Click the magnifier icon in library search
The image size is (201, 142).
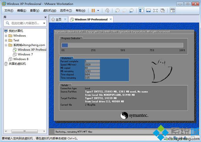click(8, 23)
